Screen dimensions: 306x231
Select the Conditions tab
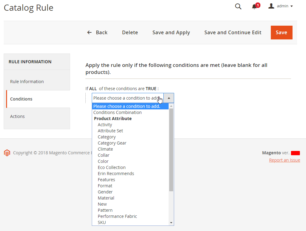(x=21, y=99)
